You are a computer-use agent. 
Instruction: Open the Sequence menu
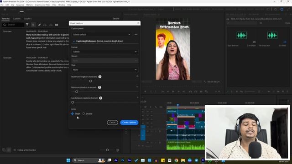click(x=20, y=5)
